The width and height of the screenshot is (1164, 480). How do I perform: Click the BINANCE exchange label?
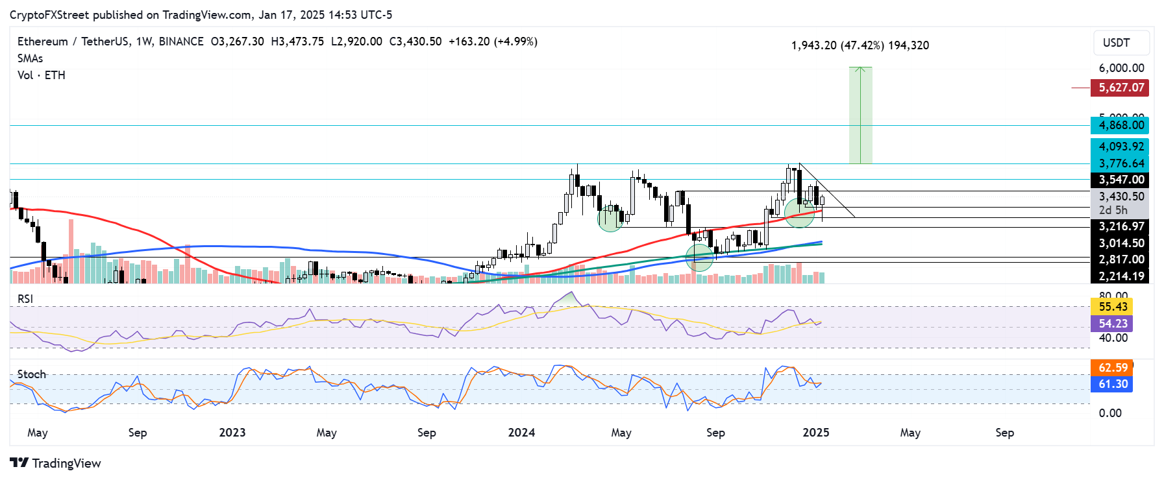[x=181, y=42]
